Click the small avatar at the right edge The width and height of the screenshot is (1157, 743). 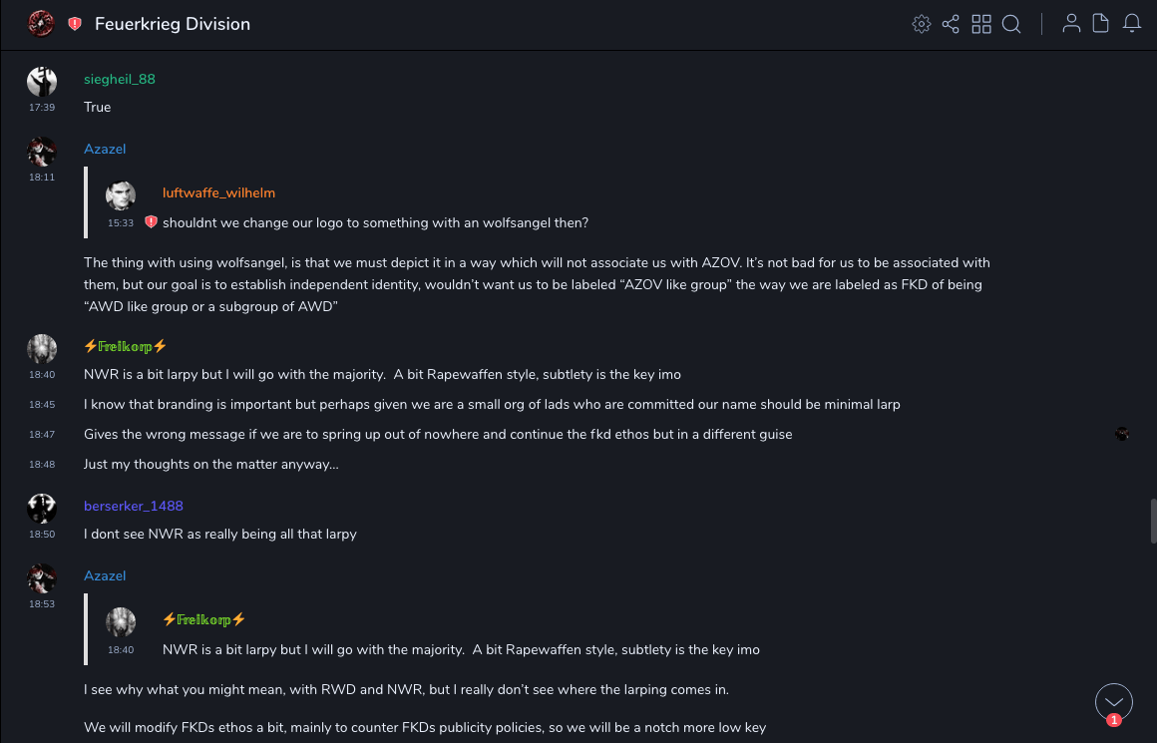[x=1122, y=433]
